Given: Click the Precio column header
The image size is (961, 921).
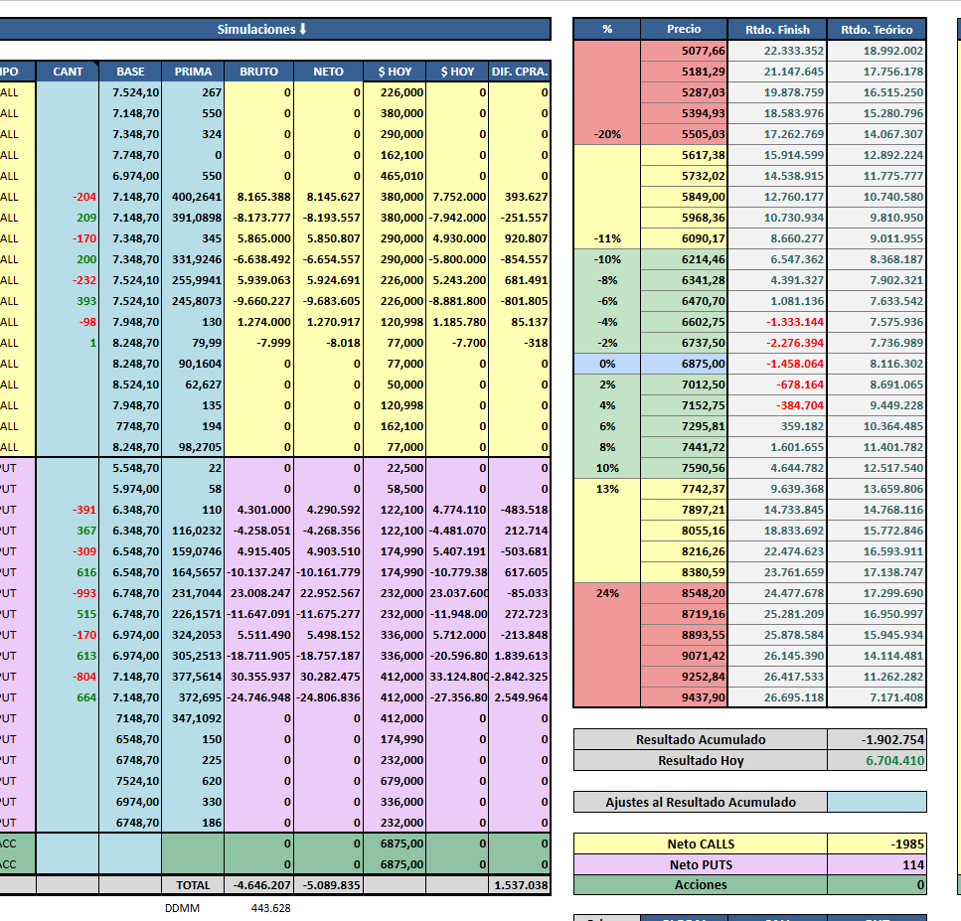Looking at the screenshot, I should [x=684, y=29].
